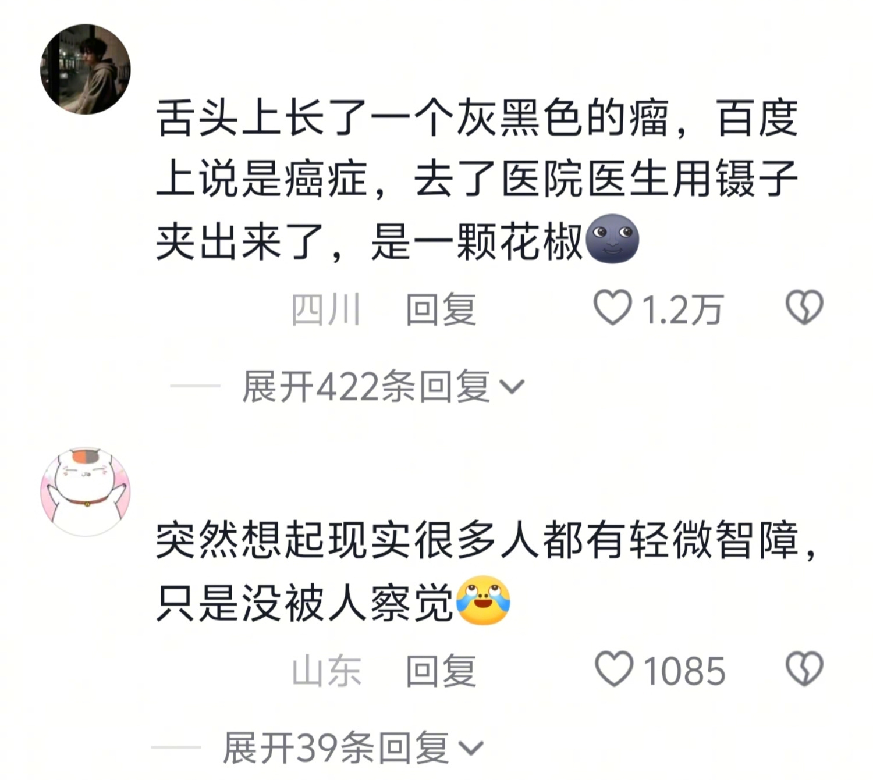Viewport: 873px width, 780px height.
Task: Open the cartoon cat profile avatar
Action: pos(86,491)
